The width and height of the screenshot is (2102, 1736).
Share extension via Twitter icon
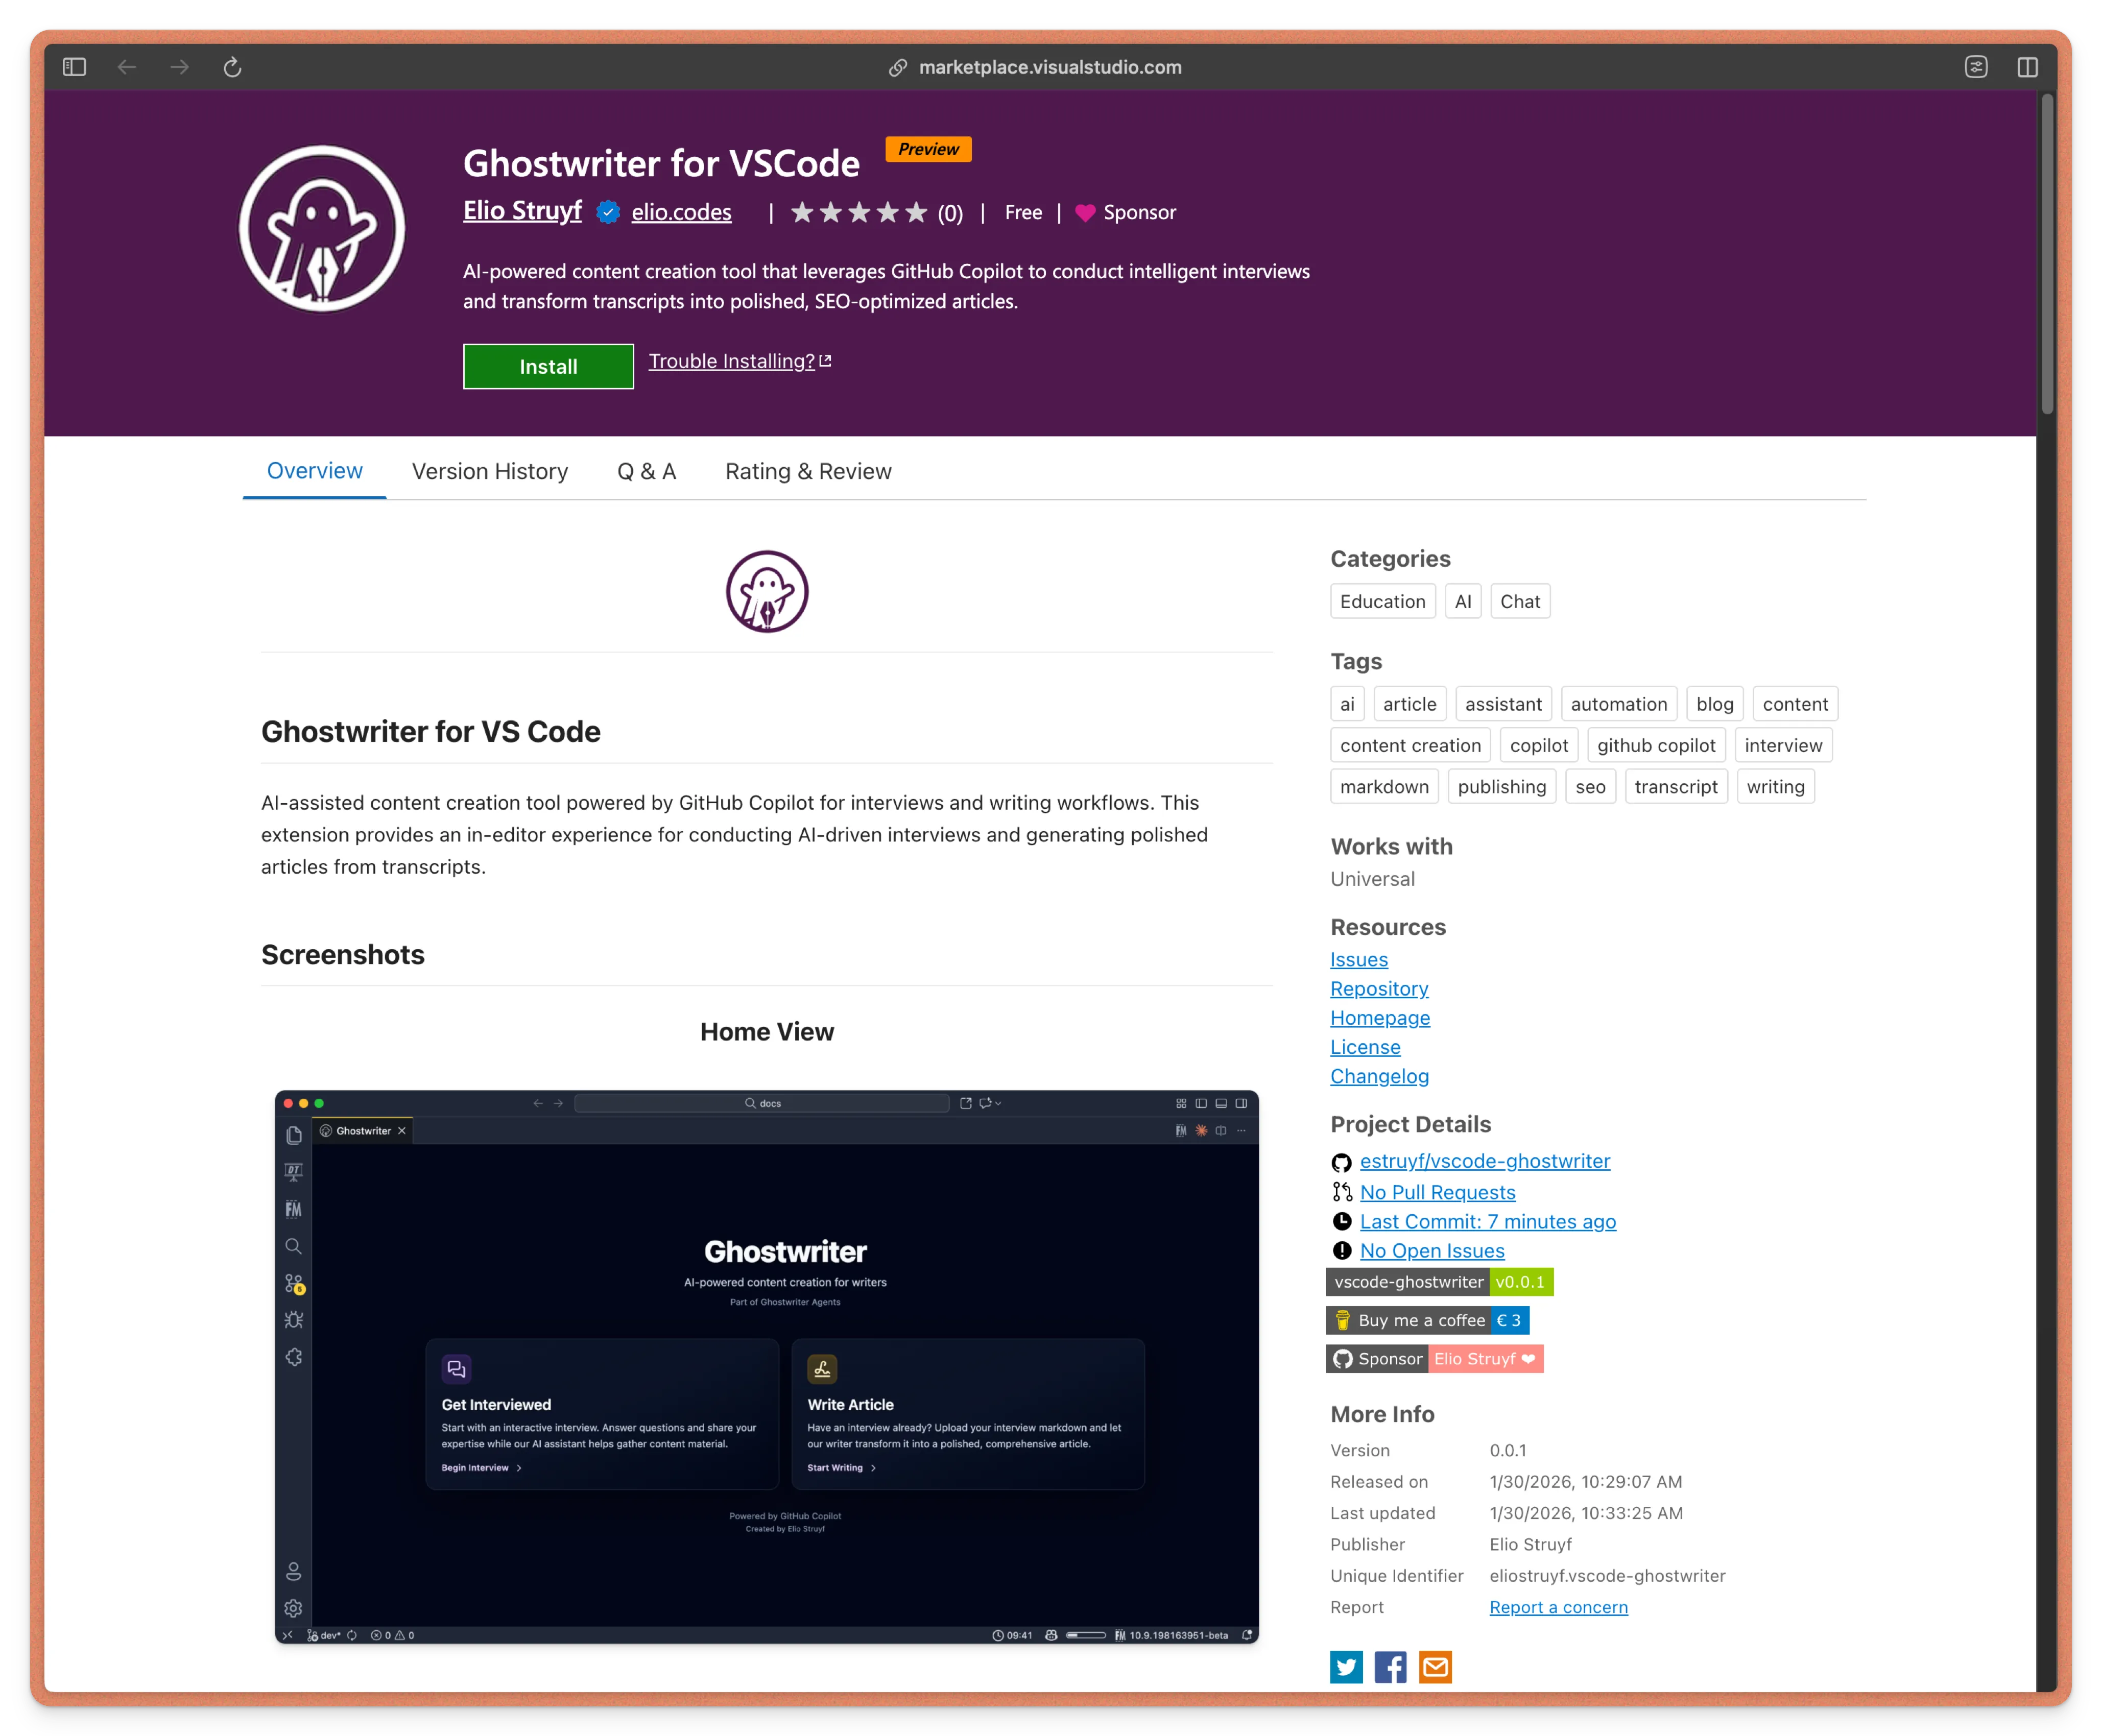click(1346, 1667)
